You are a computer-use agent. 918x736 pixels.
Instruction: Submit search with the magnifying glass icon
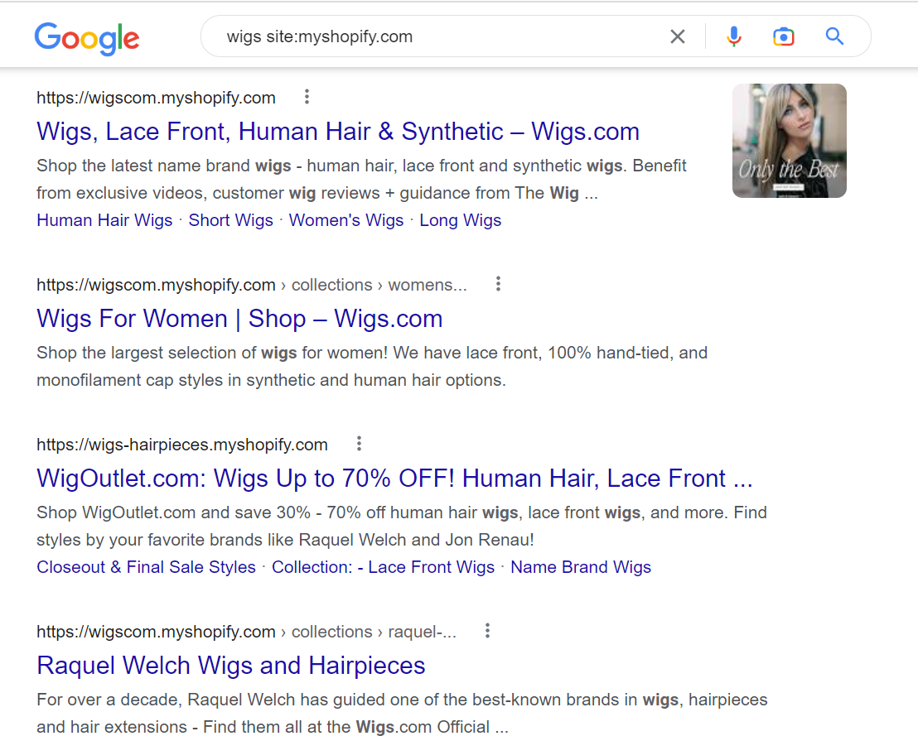tap(834, 36)
